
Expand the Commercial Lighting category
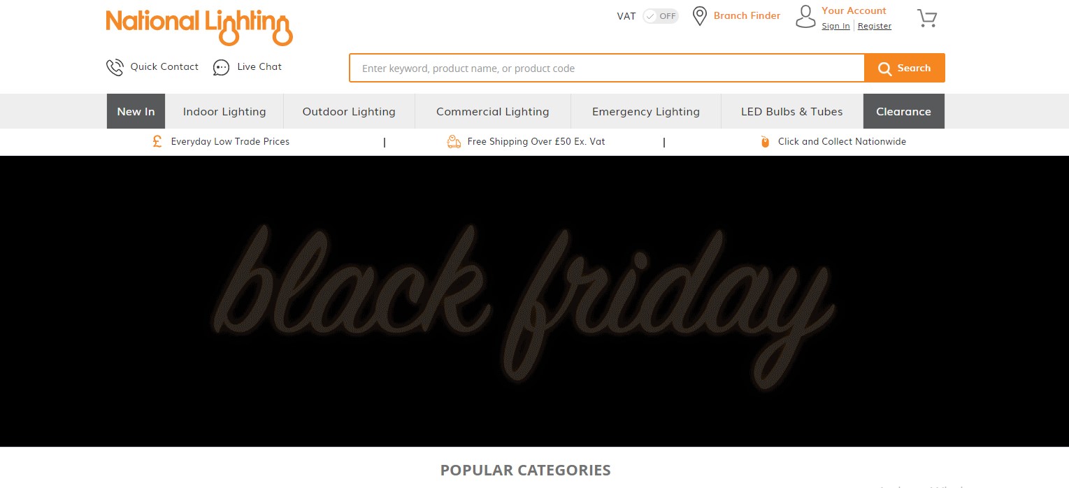[x=493, y=112]
